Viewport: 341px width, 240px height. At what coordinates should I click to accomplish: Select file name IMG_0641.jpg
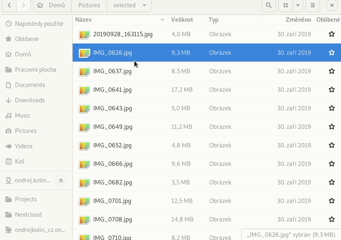tap(113, 90)
